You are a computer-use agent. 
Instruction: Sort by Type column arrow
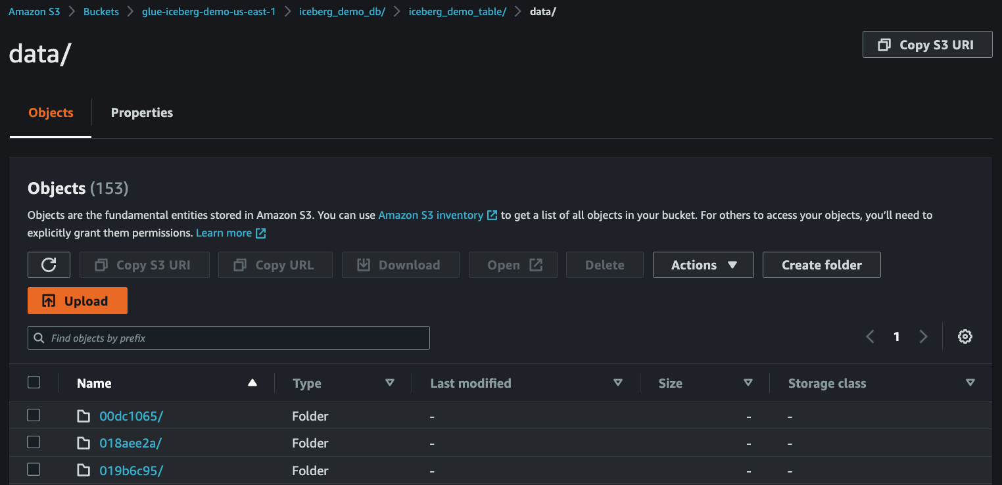tap(390, 382)
